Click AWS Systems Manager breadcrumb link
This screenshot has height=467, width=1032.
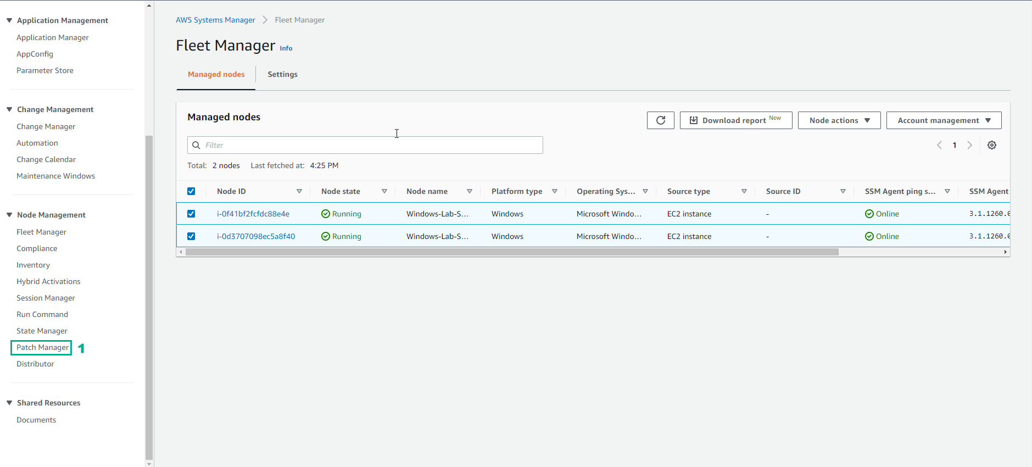pos(215,20)
